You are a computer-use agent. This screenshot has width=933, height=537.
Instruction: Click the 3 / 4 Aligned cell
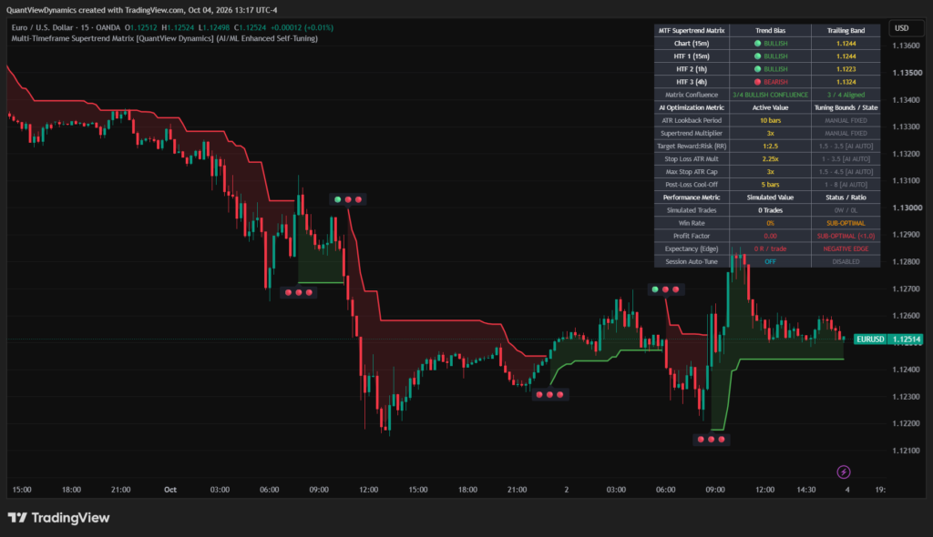tap(846, 96)
